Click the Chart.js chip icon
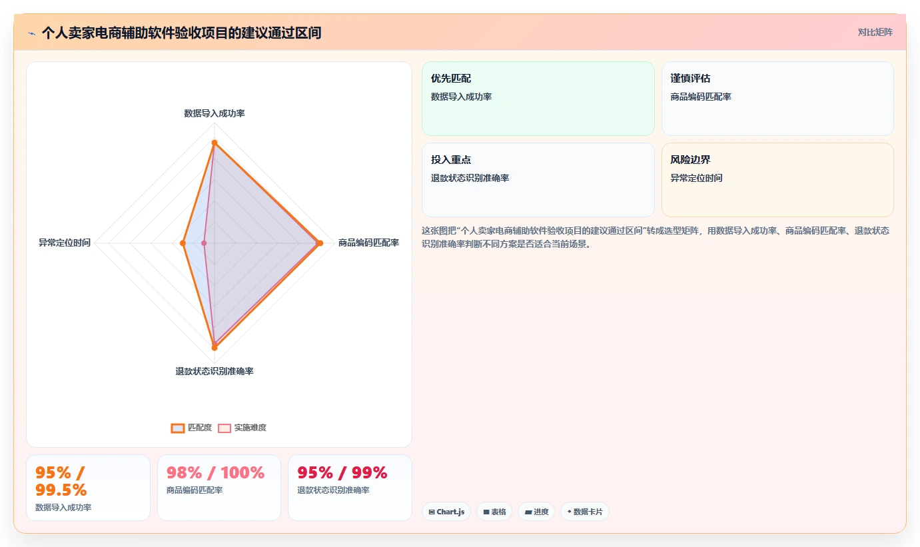Image resolution: width=920 pixels, height=547 pixels. [432, 512]
